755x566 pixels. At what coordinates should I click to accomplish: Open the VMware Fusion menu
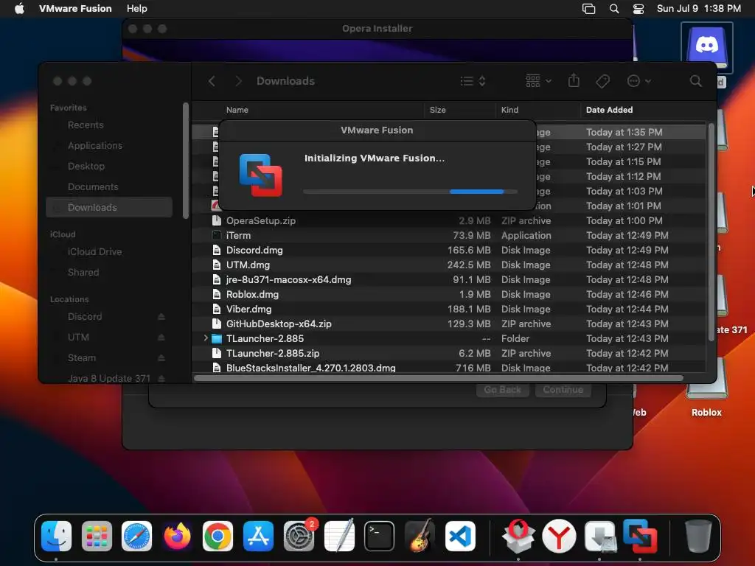(75, 9)
